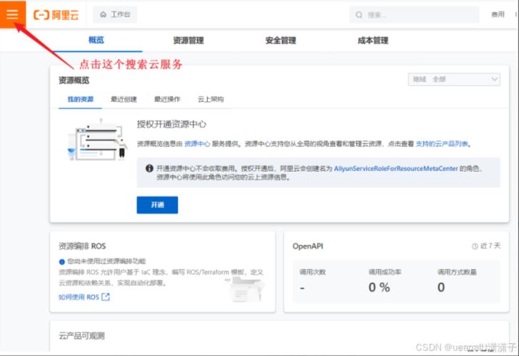This screenshot has width=519, height=356.
Task: Click the 资源概览 section heading
Action: pos(74,80)
